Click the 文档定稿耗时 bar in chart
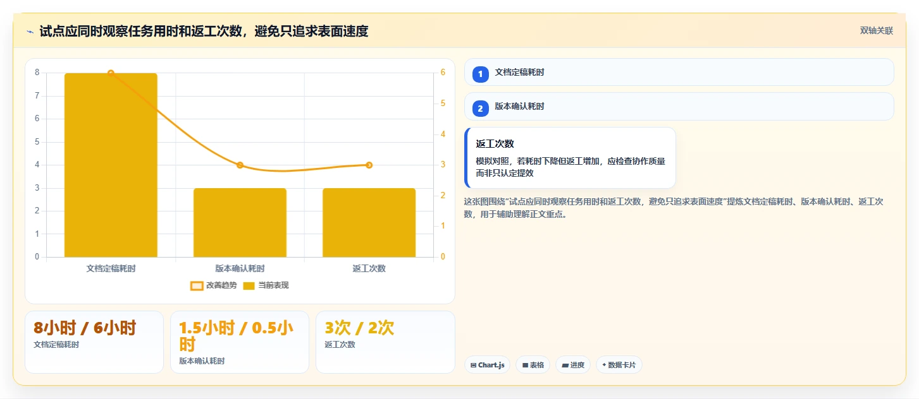The image size is (919, 399). [111, 165]
